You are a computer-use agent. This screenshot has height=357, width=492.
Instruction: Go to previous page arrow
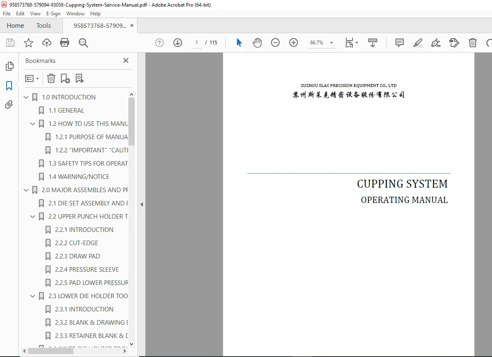coord(159,43)
